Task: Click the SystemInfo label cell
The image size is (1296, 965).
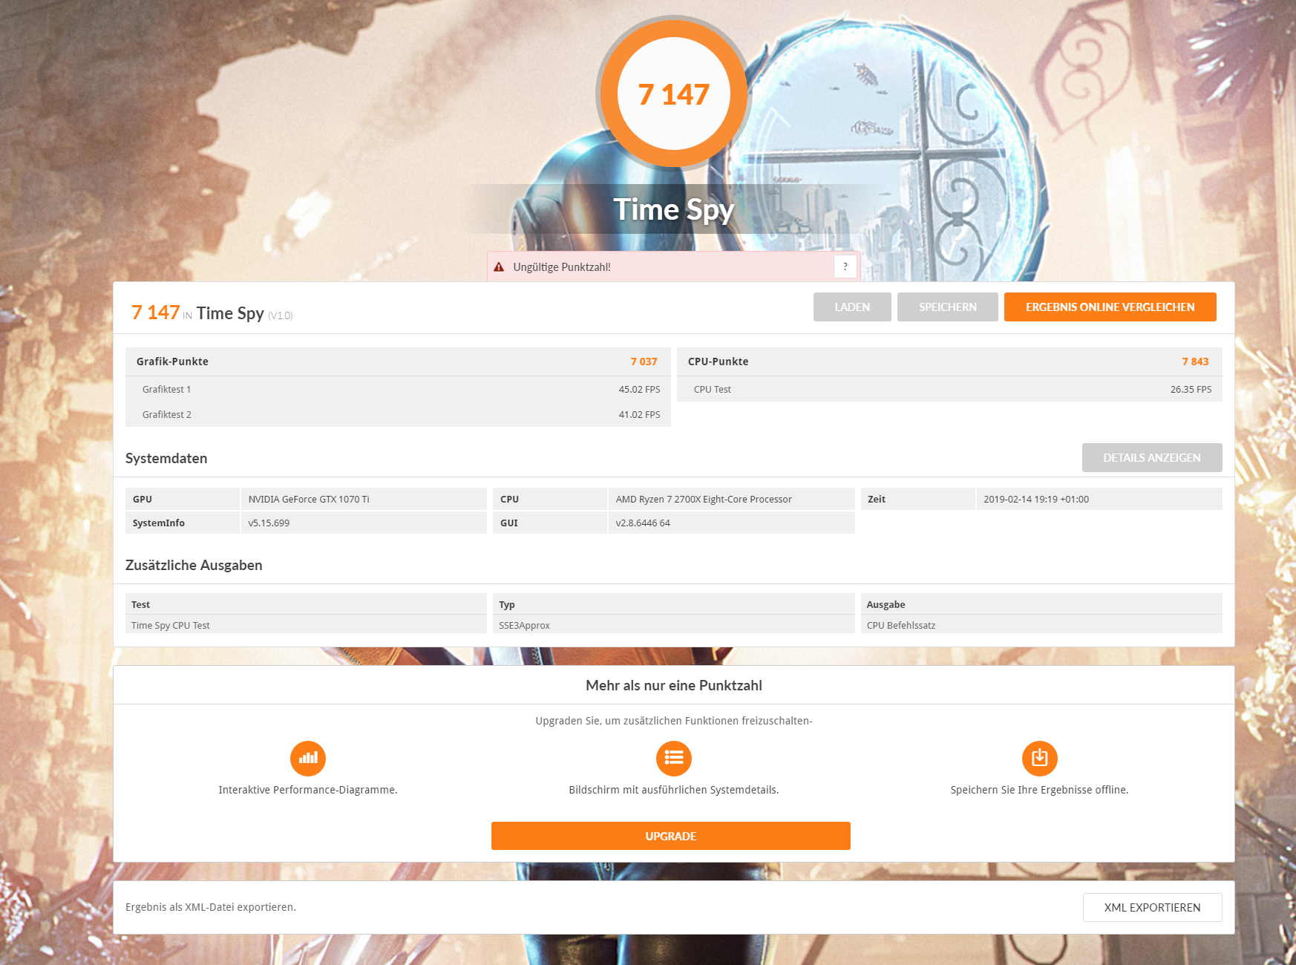Action: [183, 523]
